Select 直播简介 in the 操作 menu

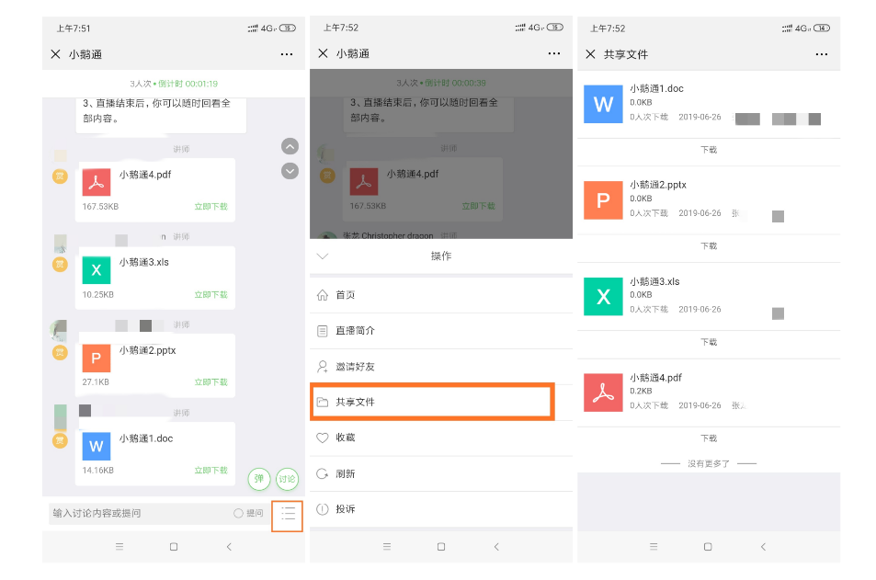[x=441, y=331]
